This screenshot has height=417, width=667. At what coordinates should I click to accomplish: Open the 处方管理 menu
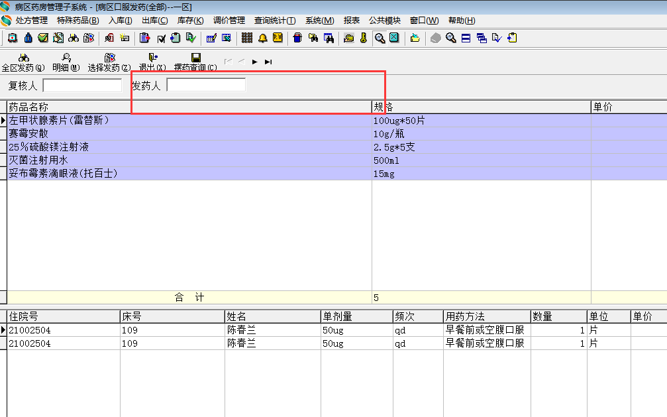32,21
